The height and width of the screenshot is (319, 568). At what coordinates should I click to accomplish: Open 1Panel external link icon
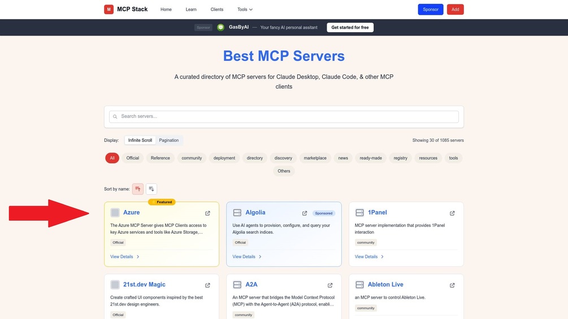(452, 213)
